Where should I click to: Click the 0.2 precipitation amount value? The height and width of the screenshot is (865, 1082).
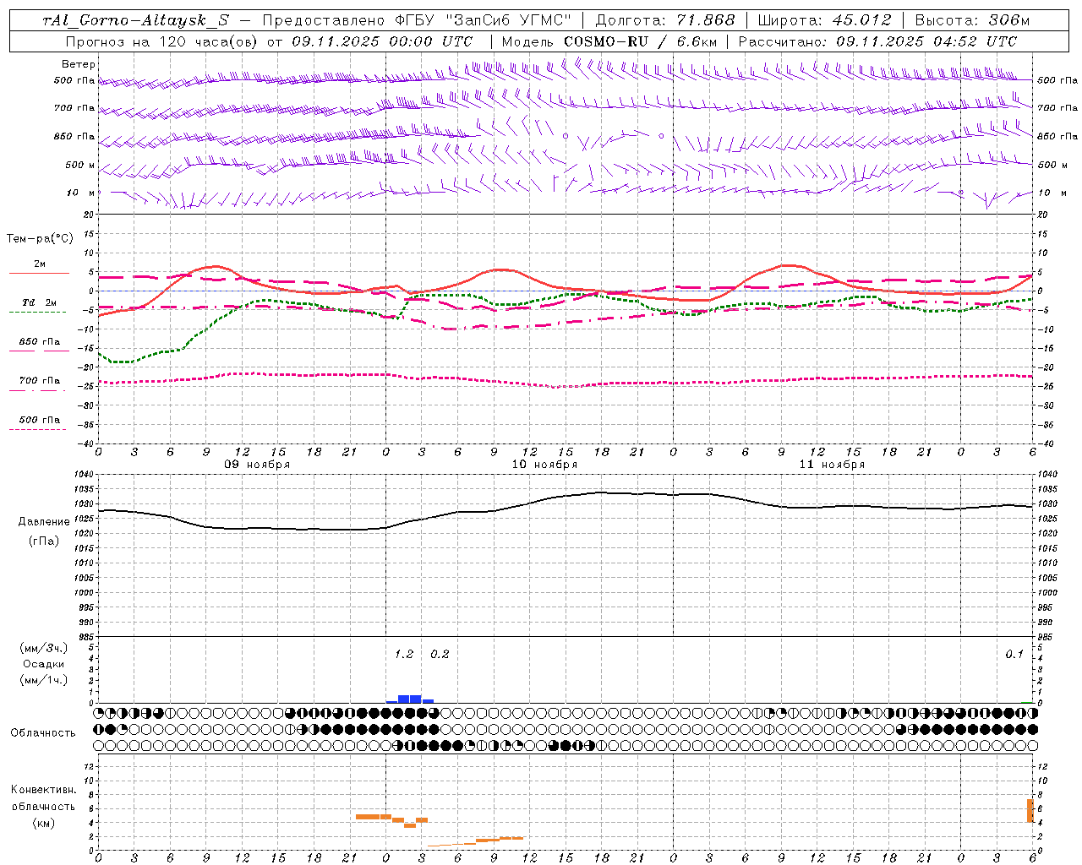pos(440,655)
